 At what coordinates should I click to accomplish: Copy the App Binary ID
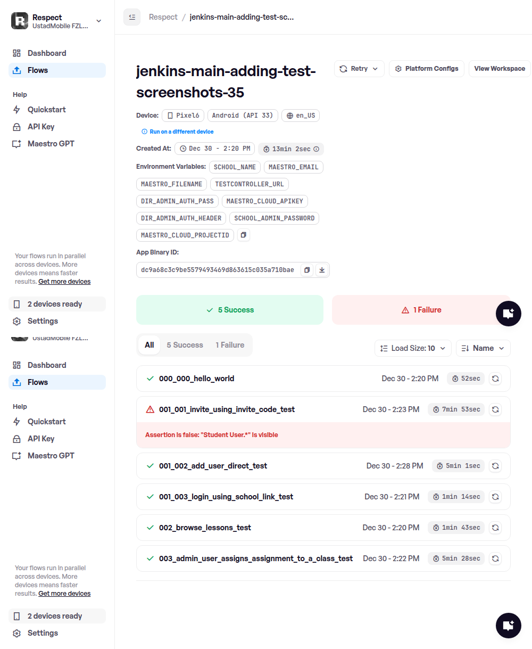coord(307,270)
